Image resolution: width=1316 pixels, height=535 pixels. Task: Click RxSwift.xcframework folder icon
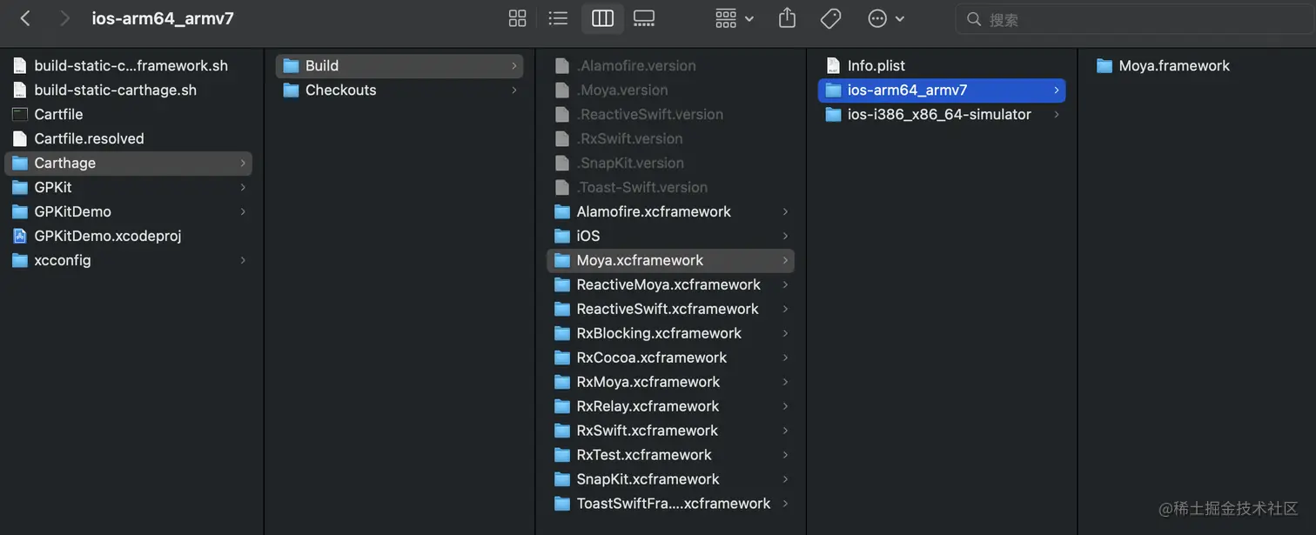tap(562, 431)
